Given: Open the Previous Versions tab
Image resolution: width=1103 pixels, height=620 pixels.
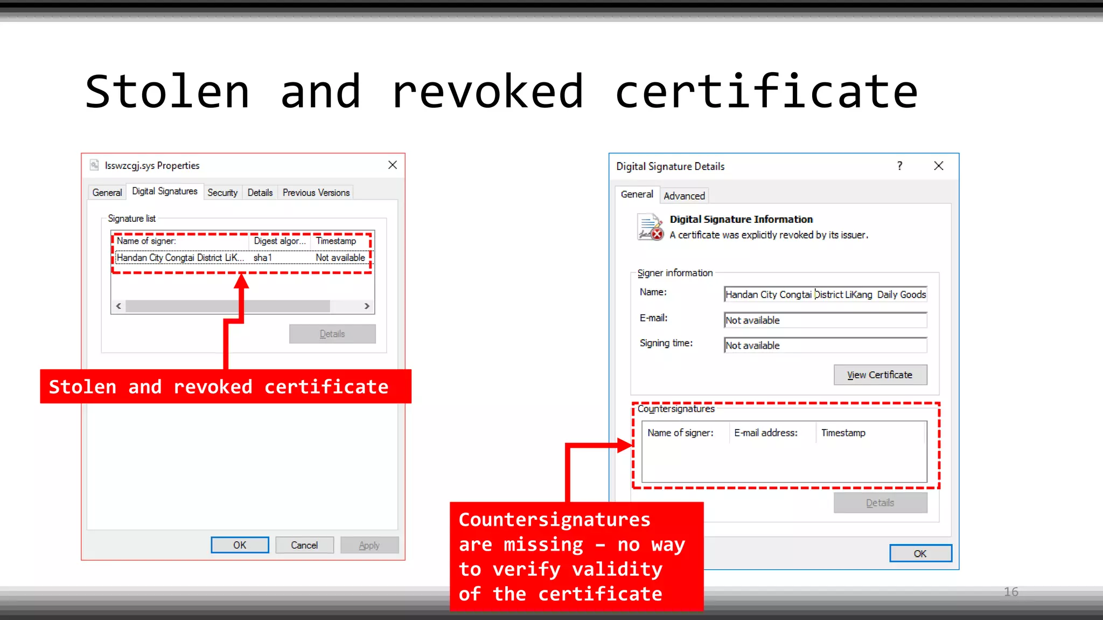Looking at the screenshot, I should tap(316, 193).
